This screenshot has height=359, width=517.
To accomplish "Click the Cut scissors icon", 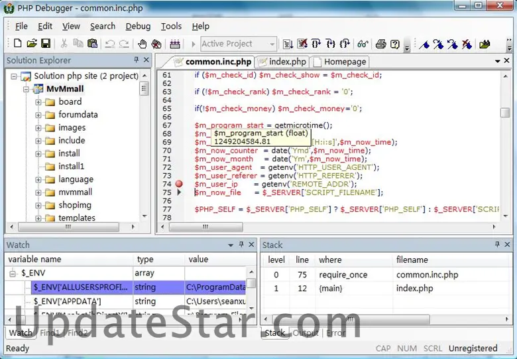I will tap(64, 44).
